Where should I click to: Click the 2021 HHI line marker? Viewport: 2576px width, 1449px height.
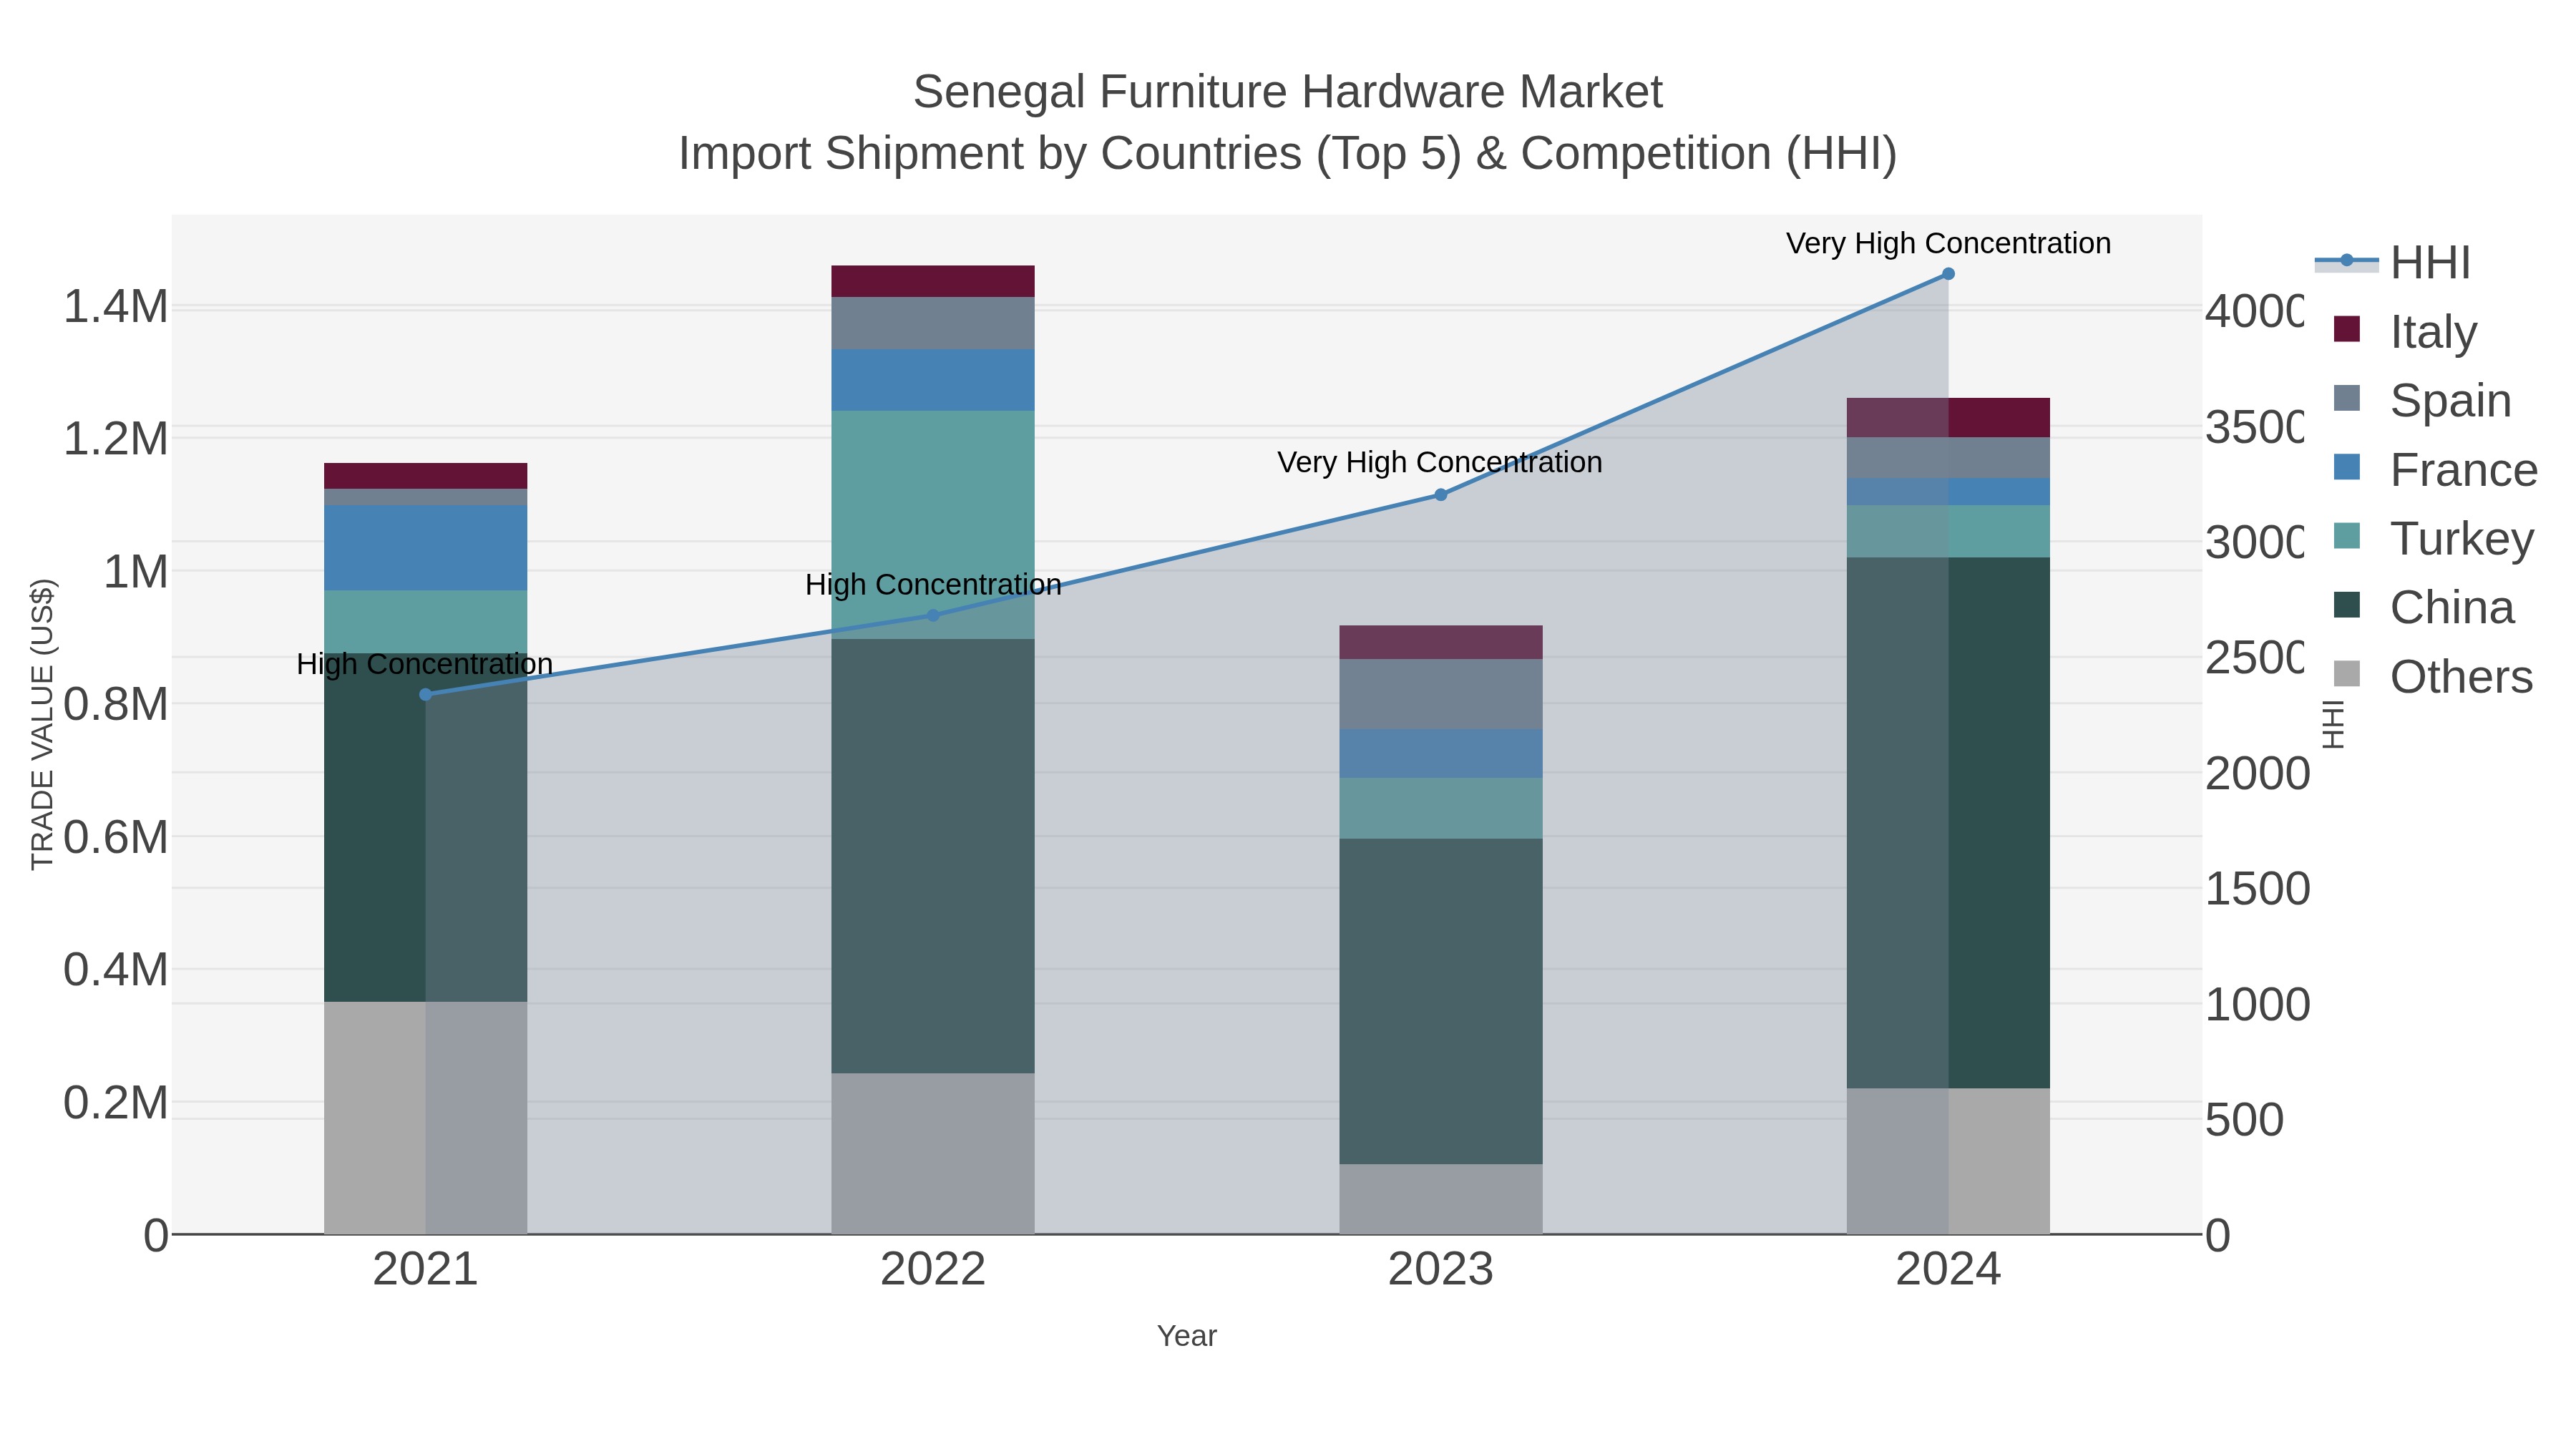click(425, 694)
